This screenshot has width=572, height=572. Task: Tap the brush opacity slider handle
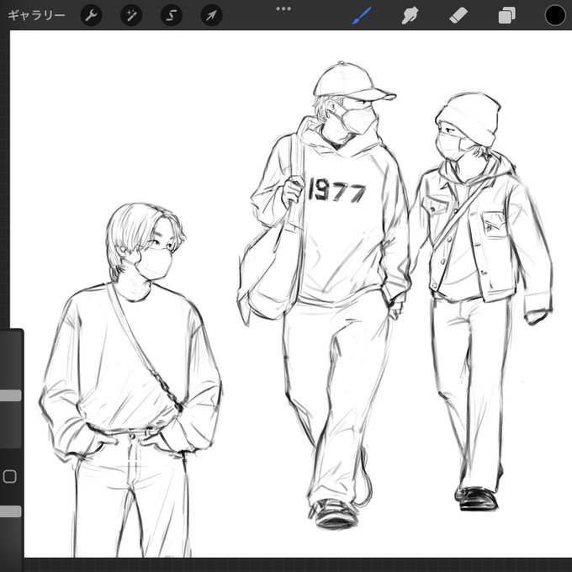(10, 511)
